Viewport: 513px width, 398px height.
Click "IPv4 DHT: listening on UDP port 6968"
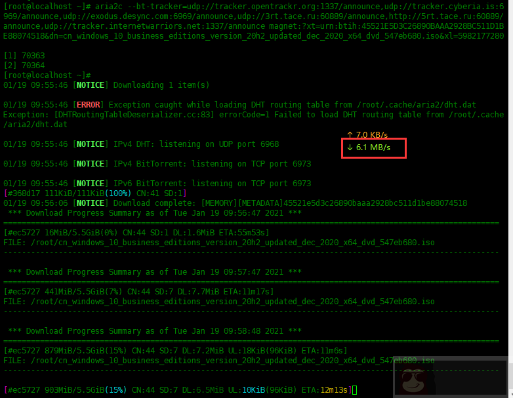coord(196,144)
